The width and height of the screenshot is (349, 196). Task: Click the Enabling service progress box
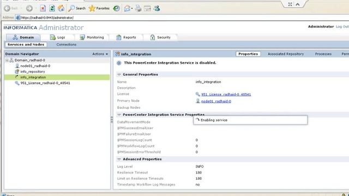(250, 120)
